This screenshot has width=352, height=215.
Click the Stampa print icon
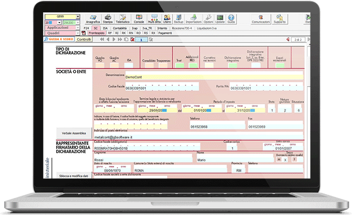[x=107, y=19]
